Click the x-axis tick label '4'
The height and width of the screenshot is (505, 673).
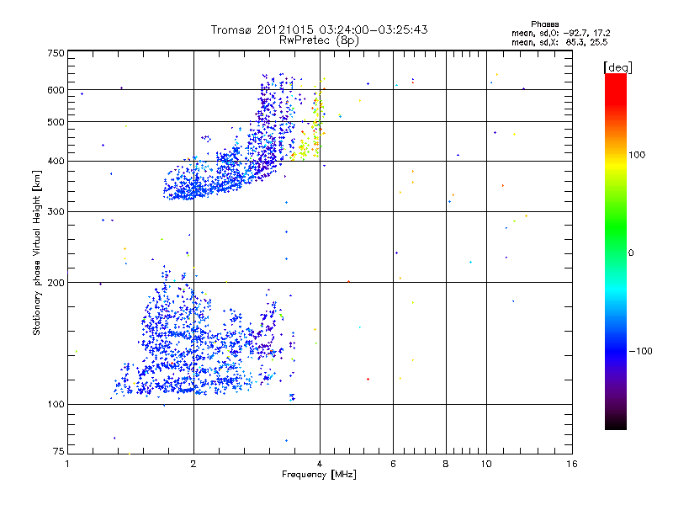tap(320, 464)
